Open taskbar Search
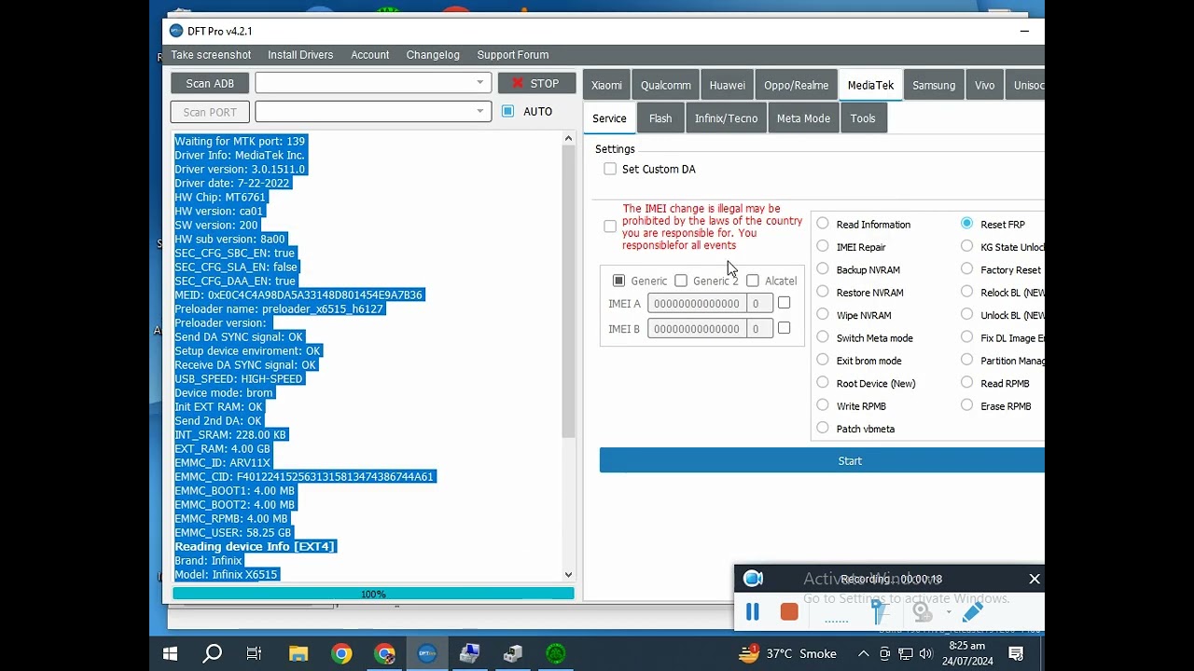This screenshot has width=1194, height=671. tap(213, 653)
